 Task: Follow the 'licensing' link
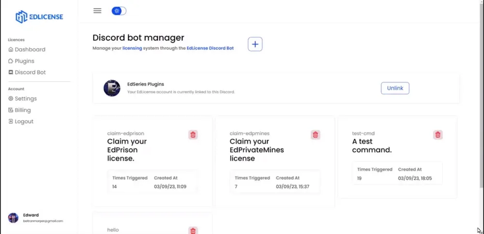click(x=132, y=48)
